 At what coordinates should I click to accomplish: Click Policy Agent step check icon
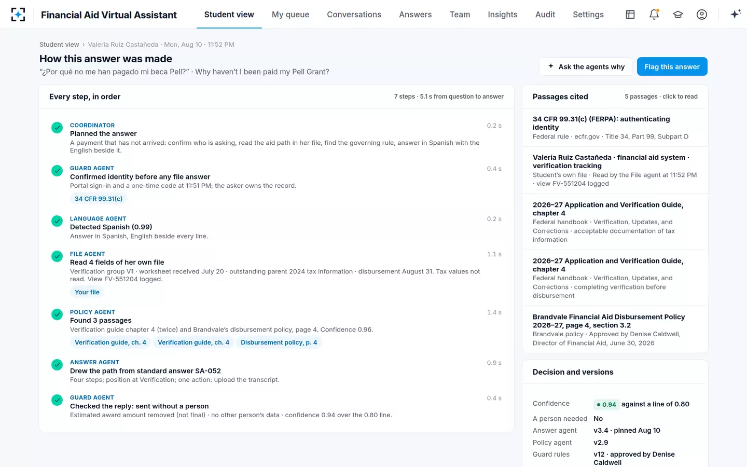(57, 314)
